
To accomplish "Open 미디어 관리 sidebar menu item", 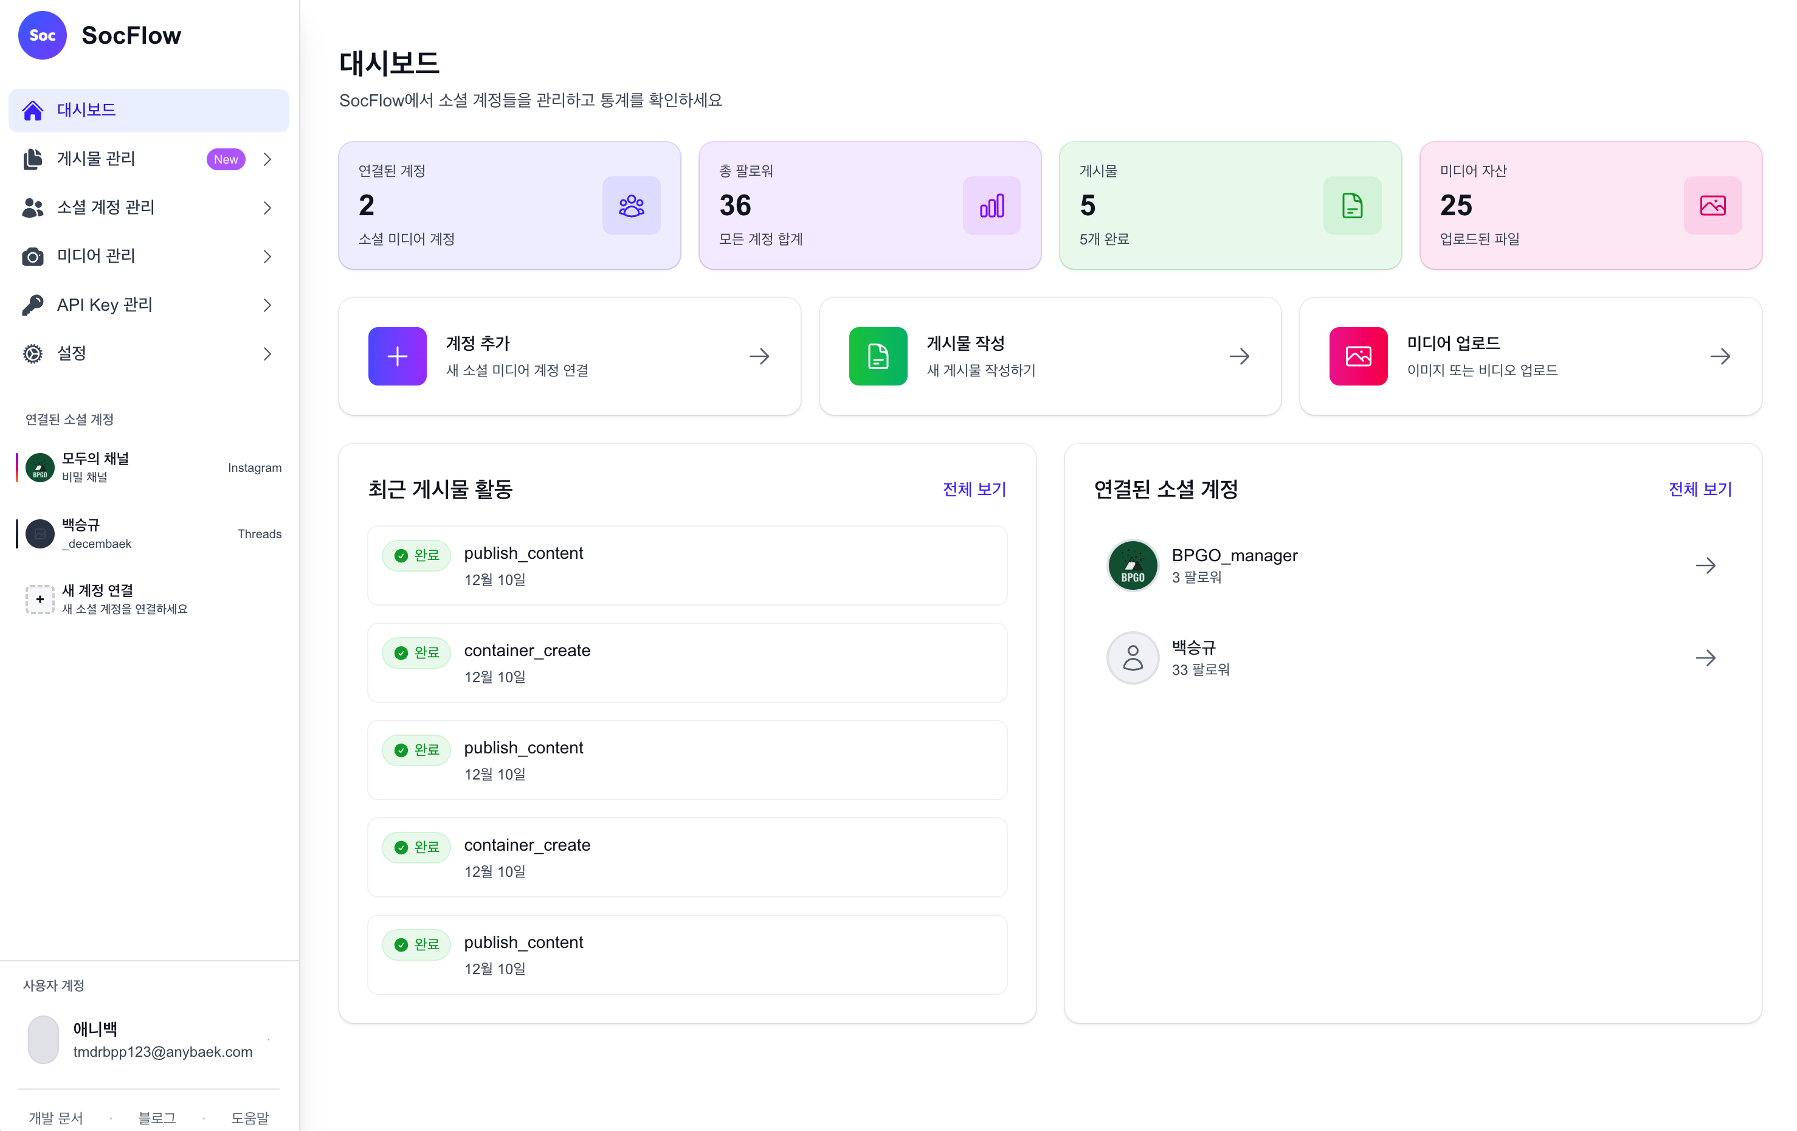I will tap(96, 256).
